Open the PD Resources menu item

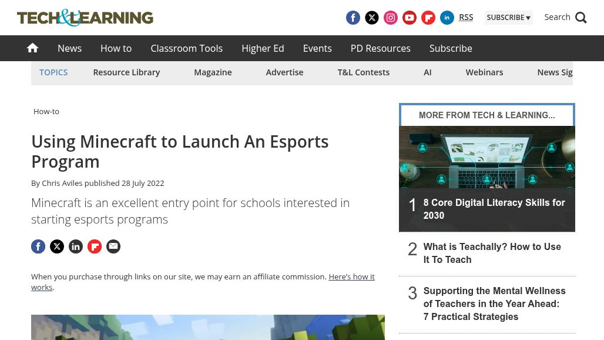pyautogui.click(x=381, y=48)
